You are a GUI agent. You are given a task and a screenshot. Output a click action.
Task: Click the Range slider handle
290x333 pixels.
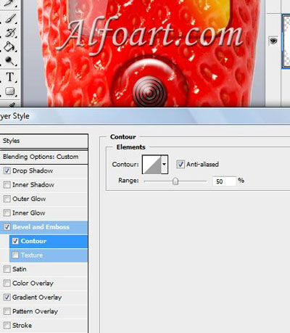coord(175,181)
